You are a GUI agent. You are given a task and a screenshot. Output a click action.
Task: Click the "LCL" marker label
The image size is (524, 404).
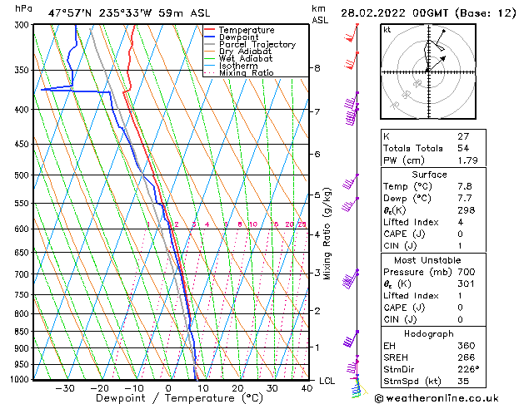(x=327, y=381)
